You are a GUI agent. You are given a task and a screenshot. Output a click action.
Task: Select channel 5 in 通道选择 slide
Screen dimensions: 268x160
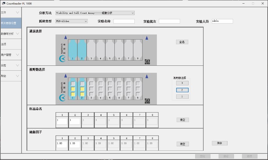click(x=110, y=49)
